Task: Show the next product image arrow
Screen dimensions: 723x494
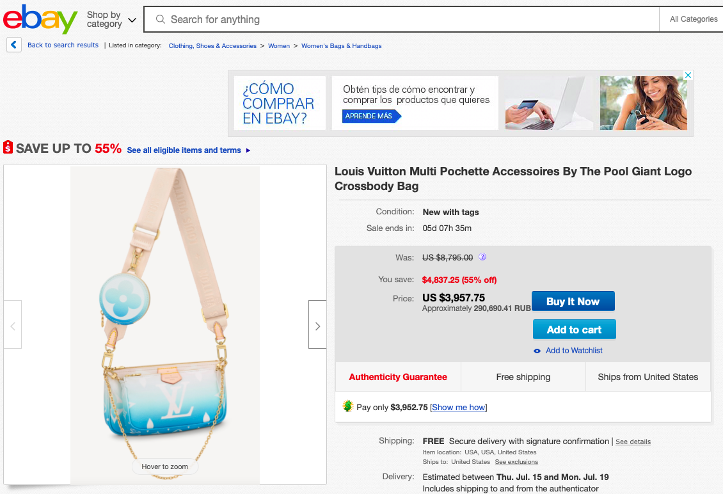Action: tap(317, 325)
